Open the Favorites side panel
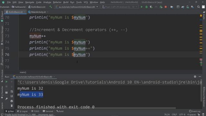Screen dimensions: 206x116 tap(2, 92)
